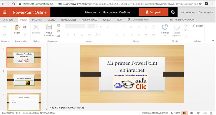
Task: Toggle italic (K) formatting
Action: (x=75, y=35)
